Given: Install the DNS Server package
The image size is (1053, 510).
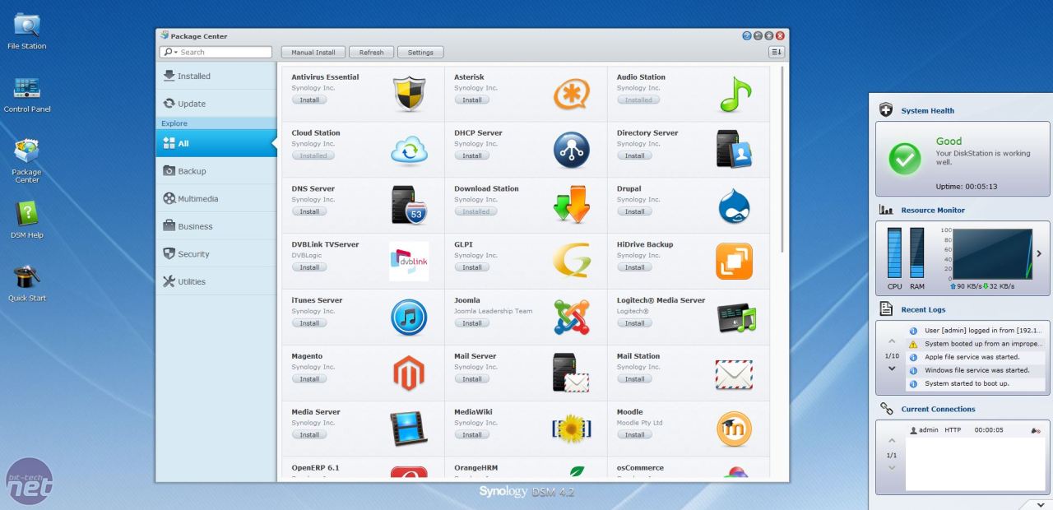Looking at the screenshot, I should (309, 211).
